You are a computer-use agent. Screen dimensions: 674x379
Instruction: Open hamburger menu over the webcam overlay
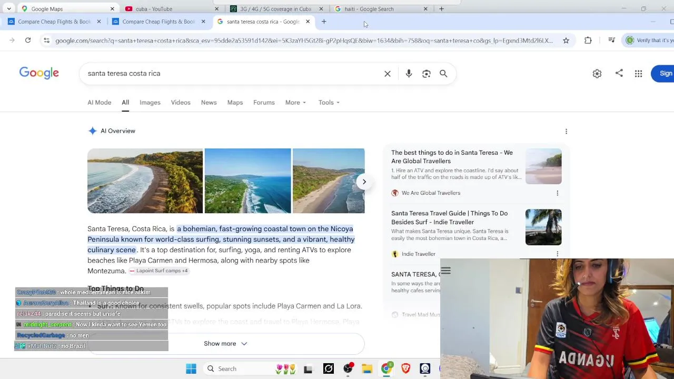(445, 271)
